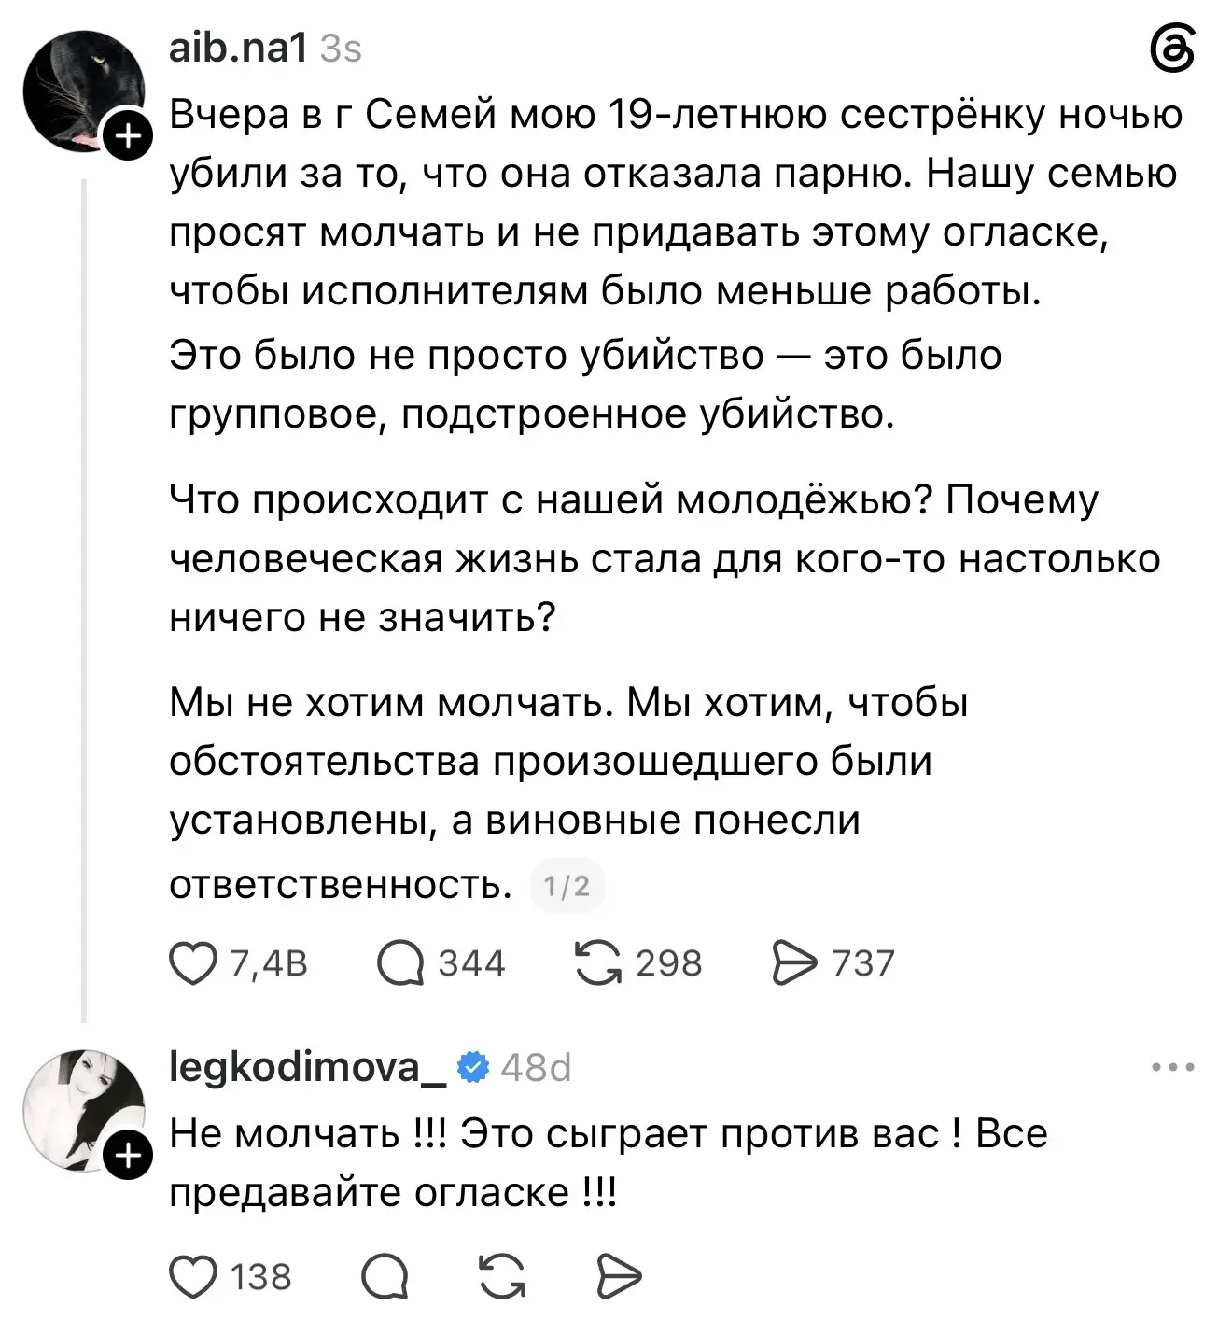Open legkodimova_ username profile link
Image resolution: width=1232 pixels, height=1320 pixels.
[308, 1067]
